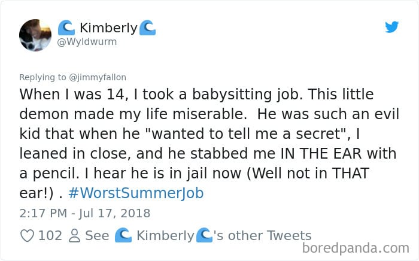This screenshot has height=261, width=419.
Task: Click the 102 likes count
Action: coord(50,236)
